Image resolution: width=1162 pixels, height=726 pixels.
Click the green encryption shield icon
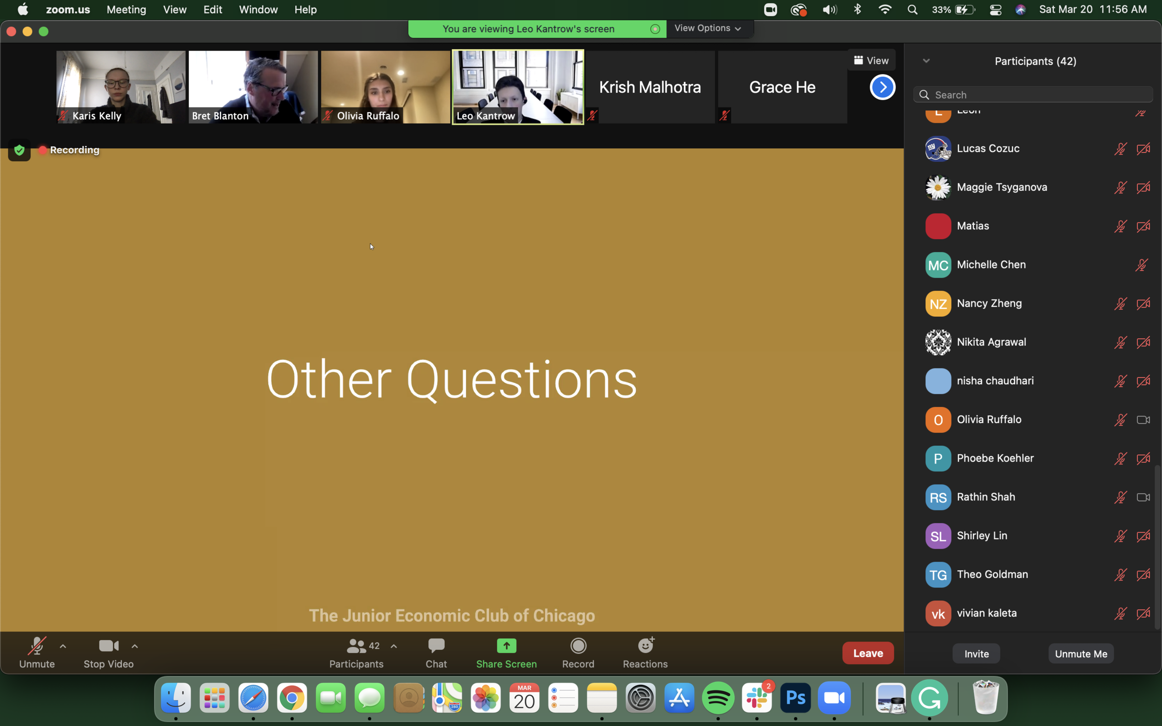click(19, 150)
